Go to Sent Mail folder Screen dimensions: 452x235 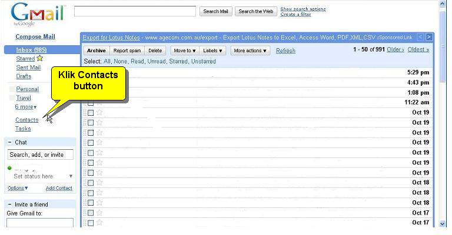(x=28, y=68)
